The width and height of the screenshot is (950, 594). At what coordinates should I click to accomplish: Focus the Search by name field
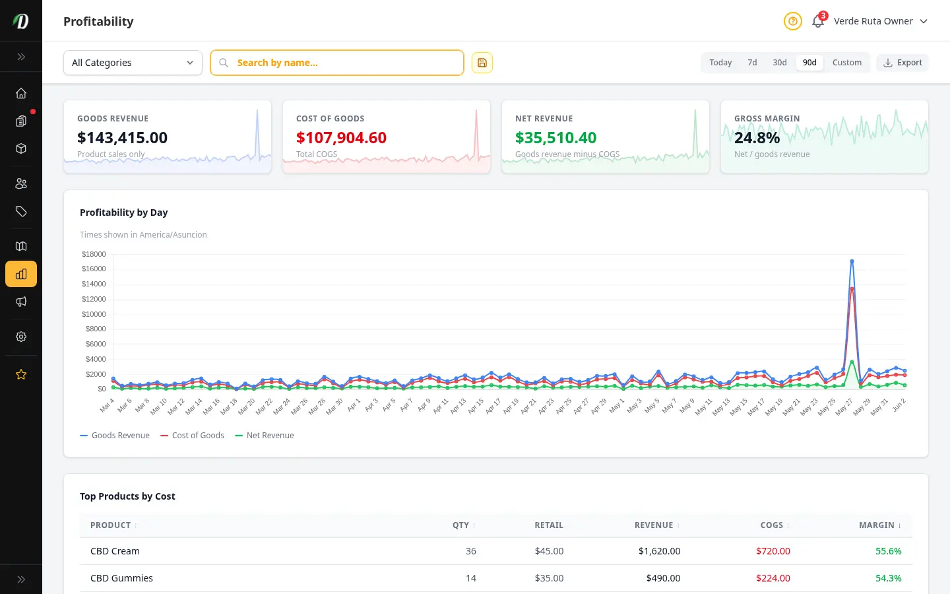click(337, 63)
